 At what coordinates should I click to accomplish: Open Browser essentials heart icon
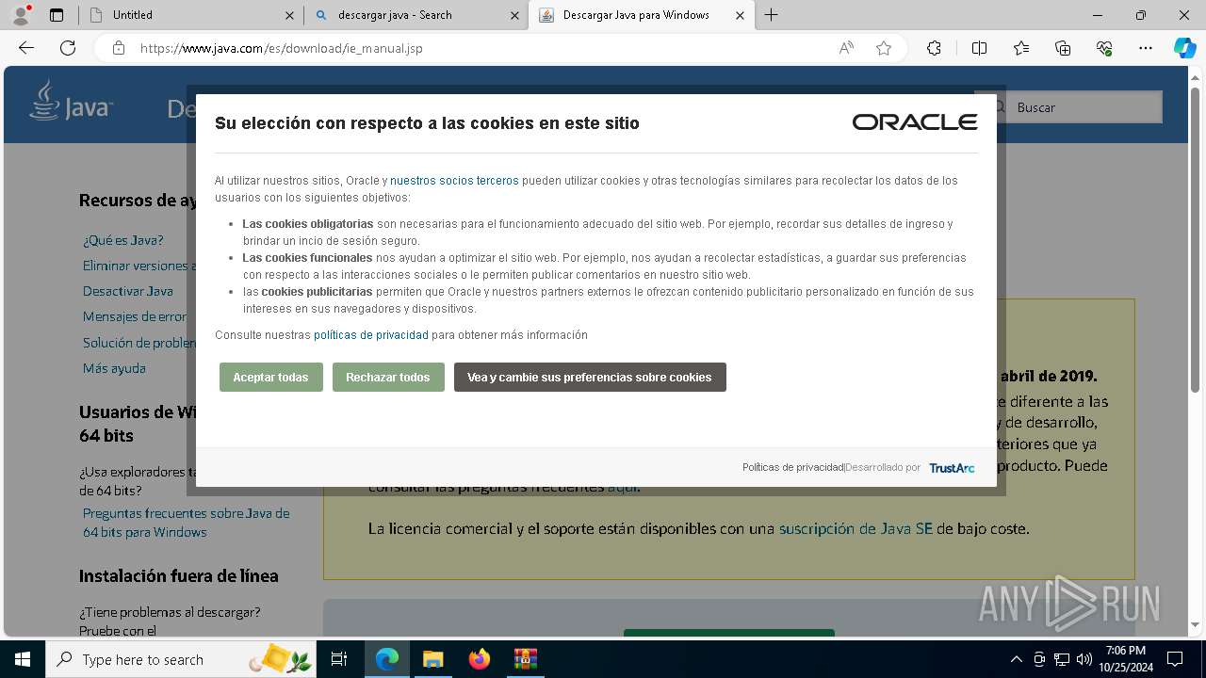(1104, 48)
